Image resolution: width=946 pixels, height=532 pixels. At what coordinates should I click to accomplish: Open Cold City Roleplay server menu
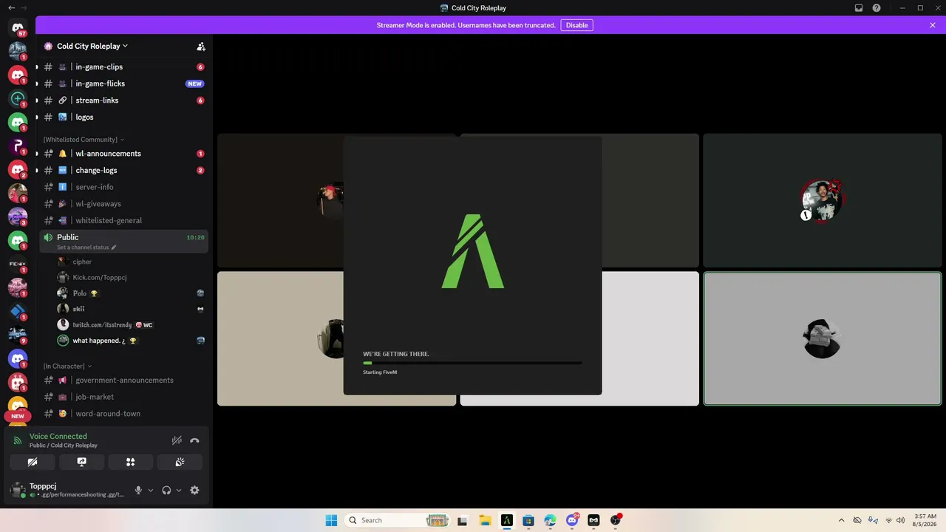coord(92,46)
